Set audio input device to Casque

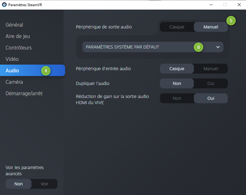[x=177, y=69]
